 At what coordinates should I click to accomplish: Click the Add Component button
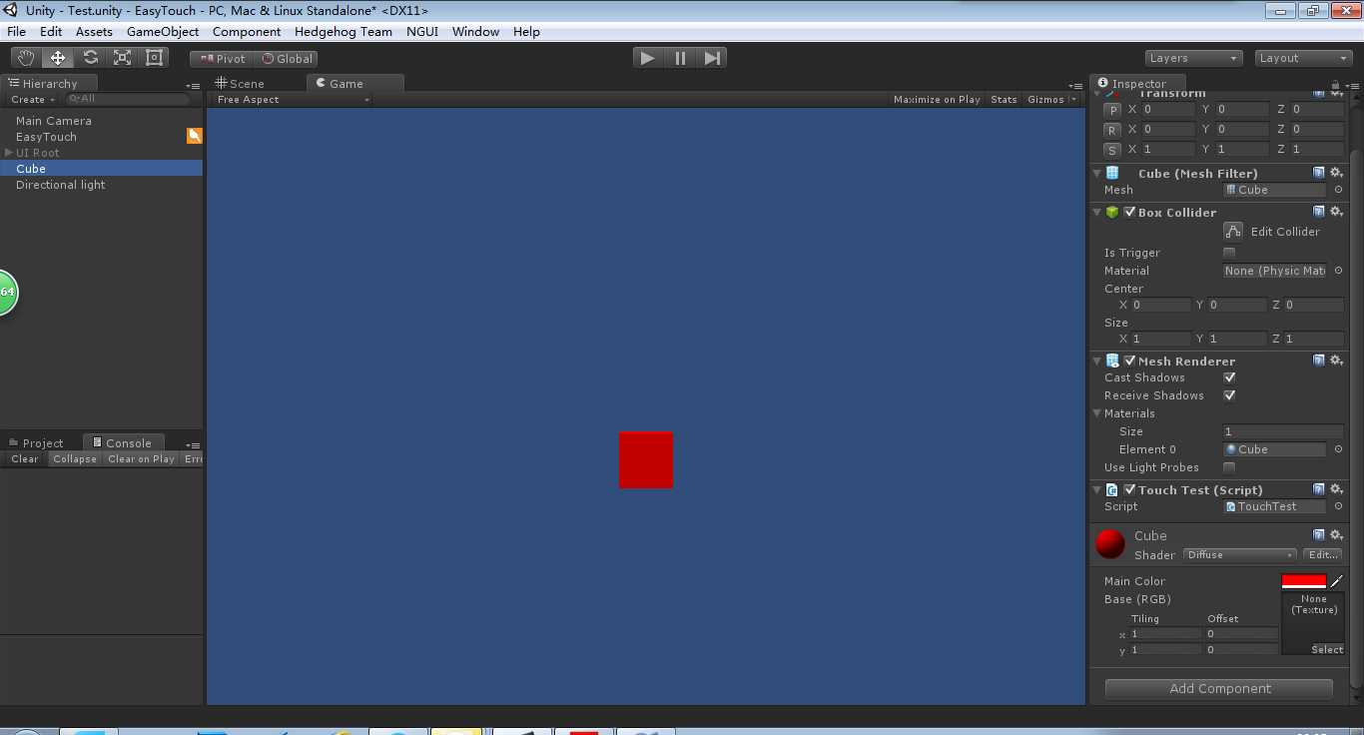tap(1219, 688)
